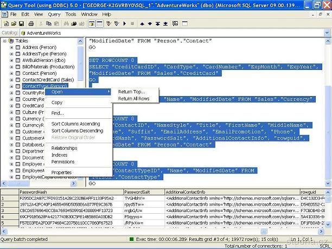The width and height of the screenshot is (332, 249).
Task: Select Properties in the context menu
Action: coord(61,173)
